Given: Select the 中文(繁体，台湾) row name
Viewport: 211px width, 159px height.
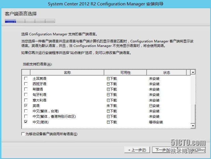Looking at the screenshot, I should [x=46, y=111].
